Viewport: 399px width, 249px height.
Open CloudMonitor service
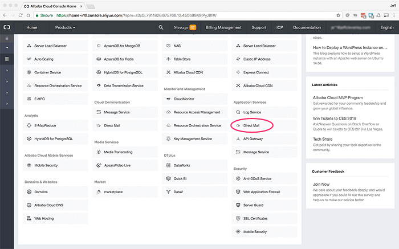pyautogui.click(x=195, y=99)
